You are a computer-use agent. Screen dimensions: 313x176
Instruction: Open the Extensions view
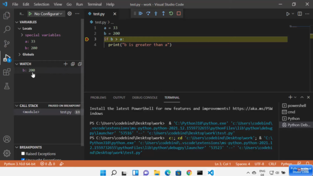coord(7,72)
